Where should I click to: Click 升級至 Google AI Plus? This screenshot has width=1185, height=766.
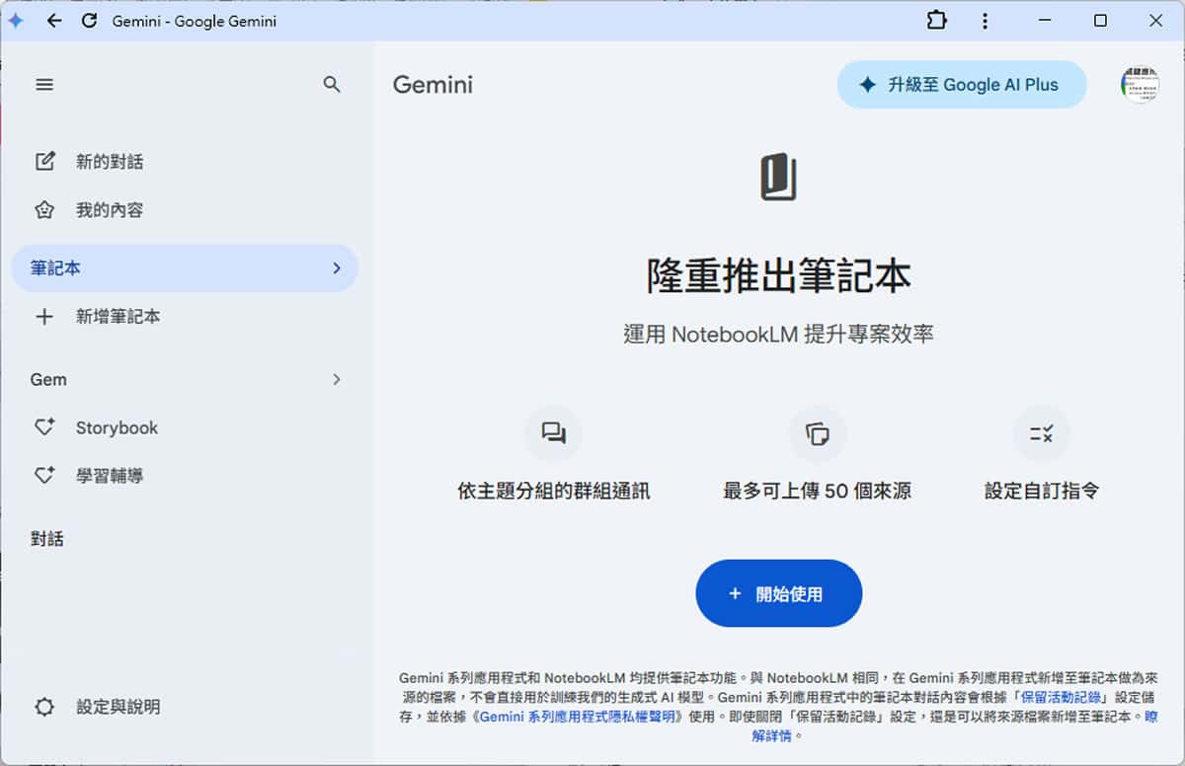click(961, 85)
